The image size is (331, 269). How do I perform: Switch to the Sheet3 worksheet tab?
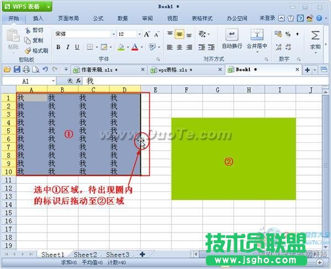pos(118,255)
